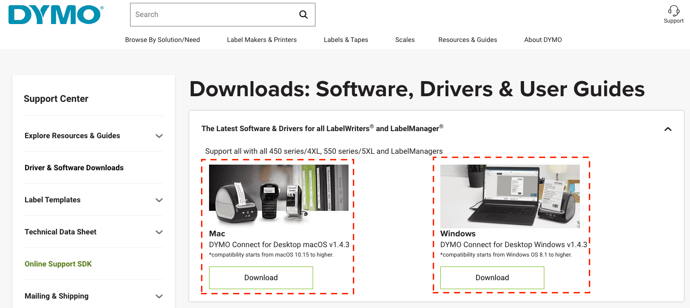Click the search magnifier icon
Viewport: 690px width, 308px height.
(304, 15)
